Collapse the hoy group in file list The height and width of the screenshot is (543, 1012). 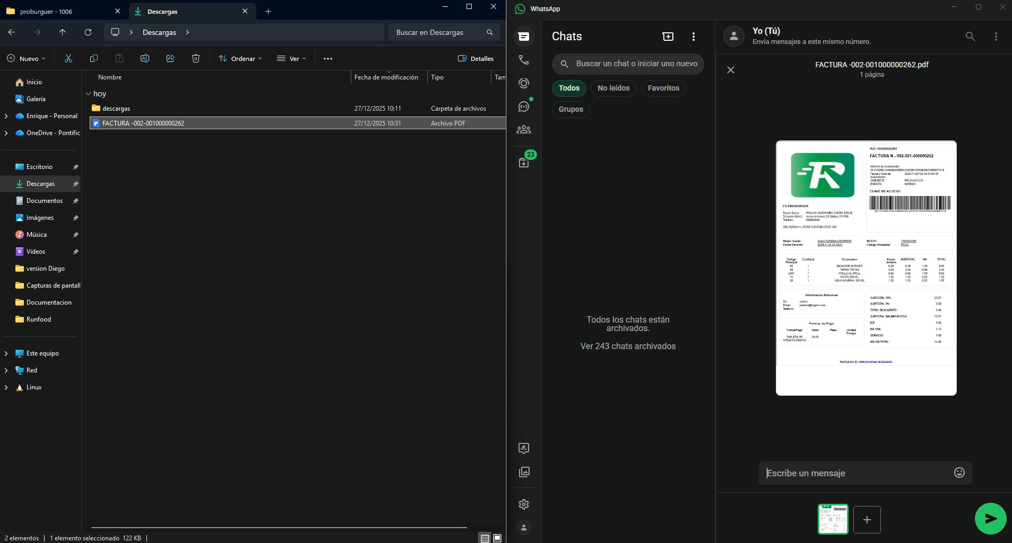(x=88, y=94)
